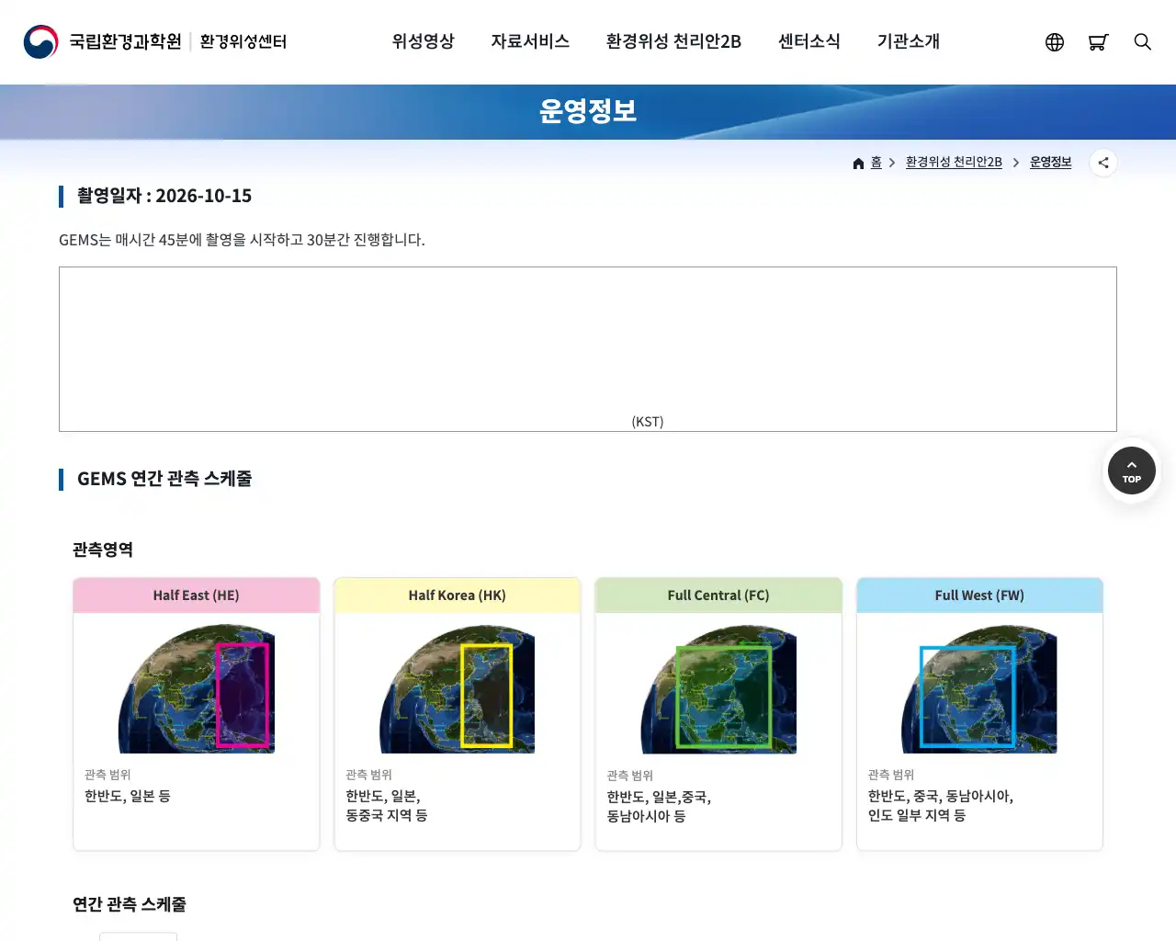1176x941 pixels.
Task: Click the (KST) label in schedule box
Action: coord(648,422)
